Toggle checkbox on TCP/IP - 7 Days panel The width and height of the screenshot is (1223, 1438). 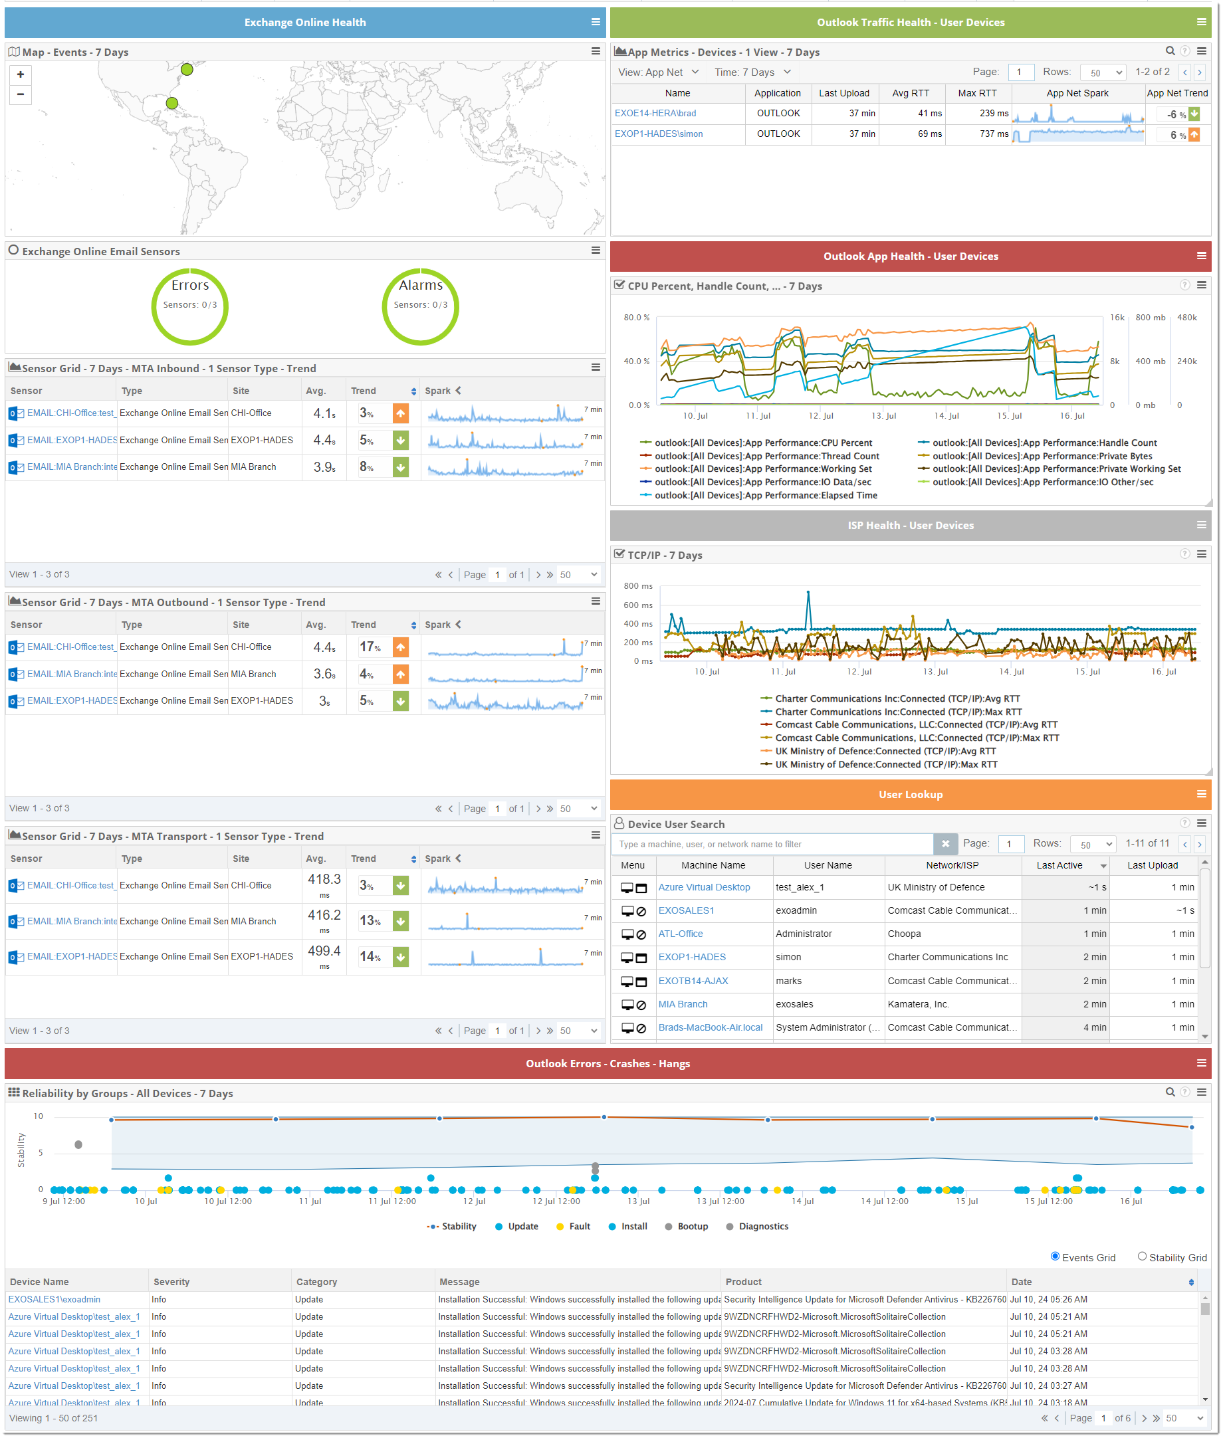pos(619,554)
